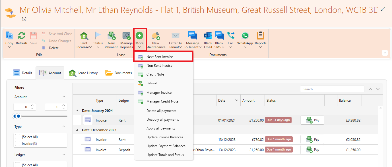
Task: Click the Blank Email Outlook icon
Action: [208, 36]
